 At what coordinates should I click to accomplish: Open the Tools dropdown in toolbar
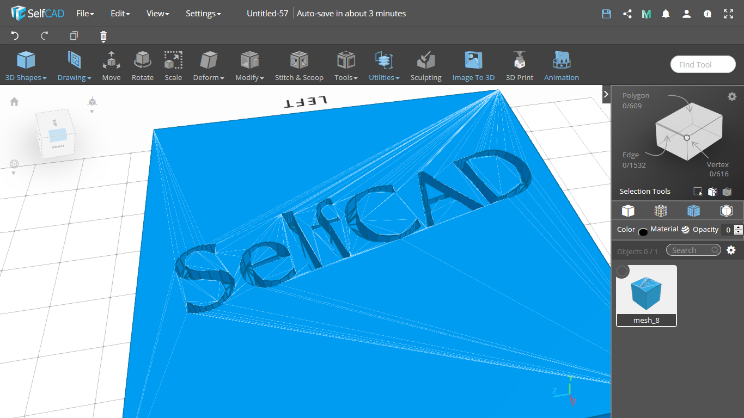point(346,66)
